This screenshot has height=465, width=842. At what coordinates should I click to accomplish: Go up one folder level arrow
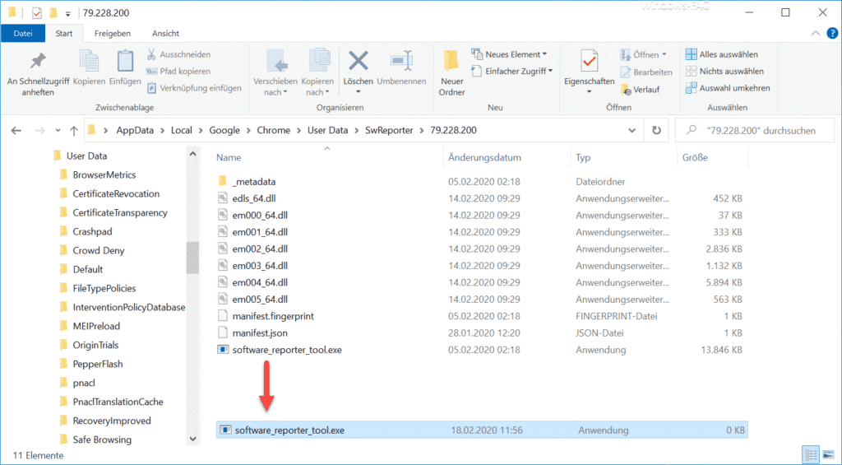[74, 130]
